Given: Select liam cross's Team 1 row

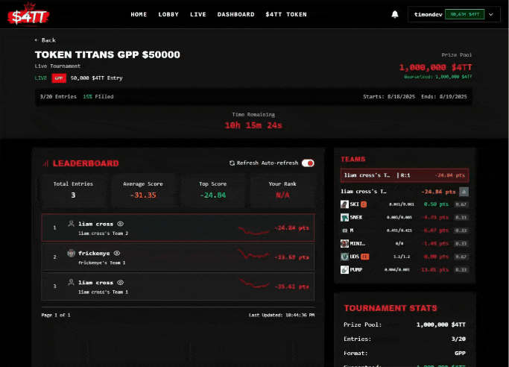Looking at the screenshot, I should click(x=178, y=286).
